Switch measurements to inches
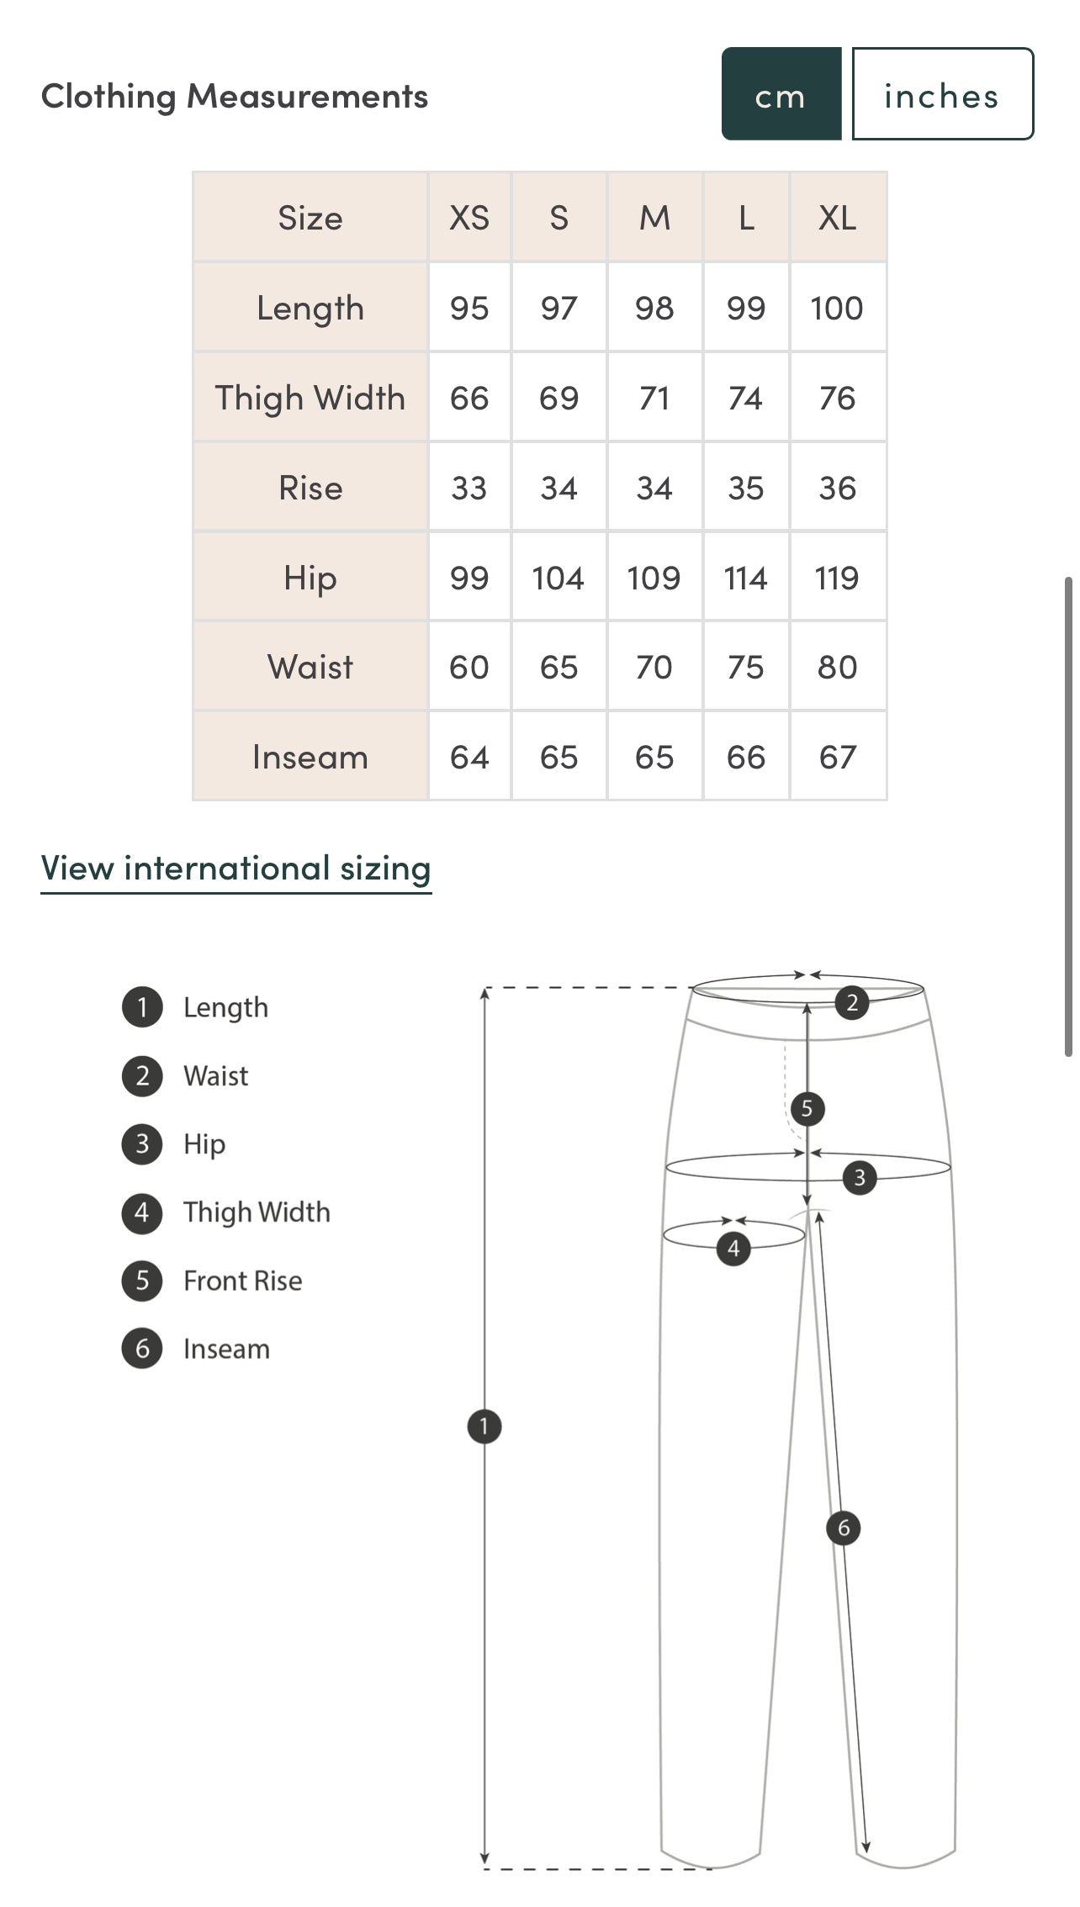Viewport: 1080px width, 1907px height. 942,94
